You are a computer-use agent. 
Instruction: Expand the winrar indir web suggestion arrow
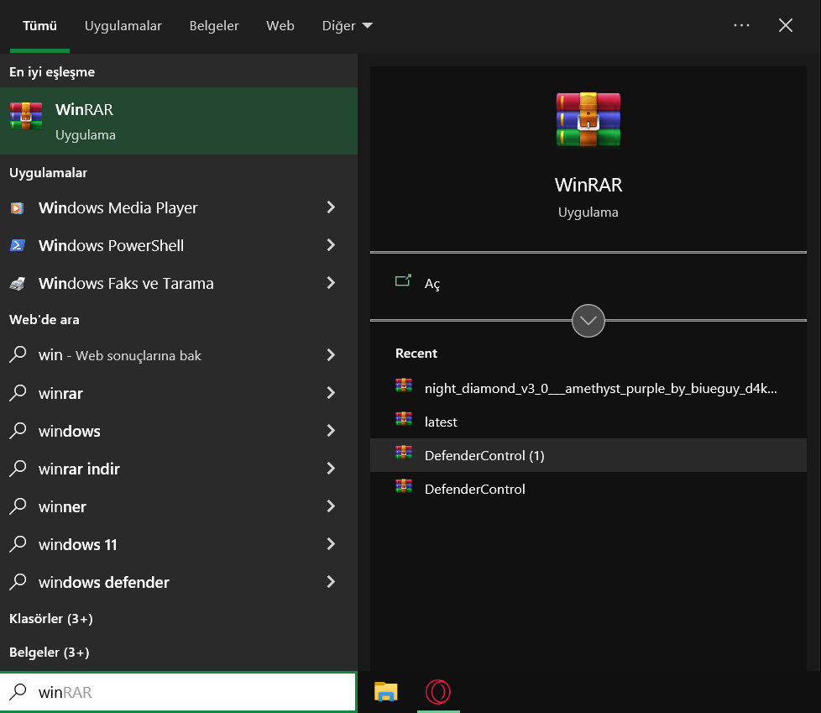(331, 469)
